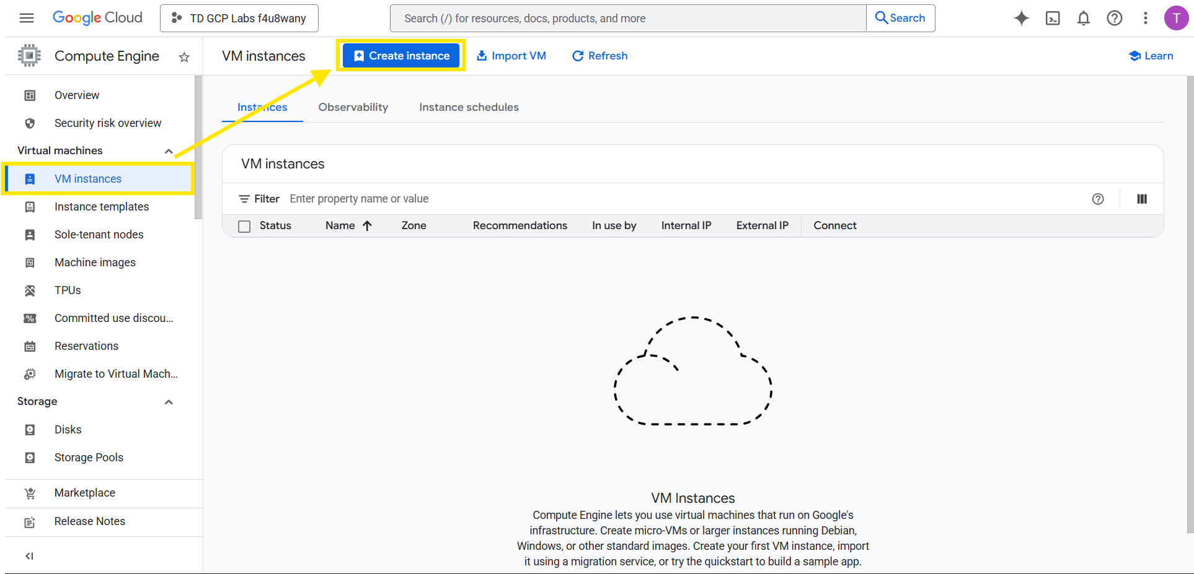Screen dimensions: 1194x574
Task: Click the filter help question mark icon
Action: [1098, 199]
